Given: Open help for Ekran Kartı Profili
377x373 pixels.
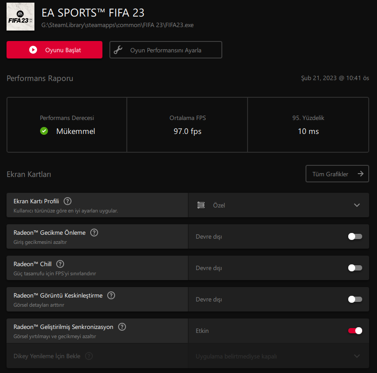Looking at the screenshot, I should click(68, 201).
